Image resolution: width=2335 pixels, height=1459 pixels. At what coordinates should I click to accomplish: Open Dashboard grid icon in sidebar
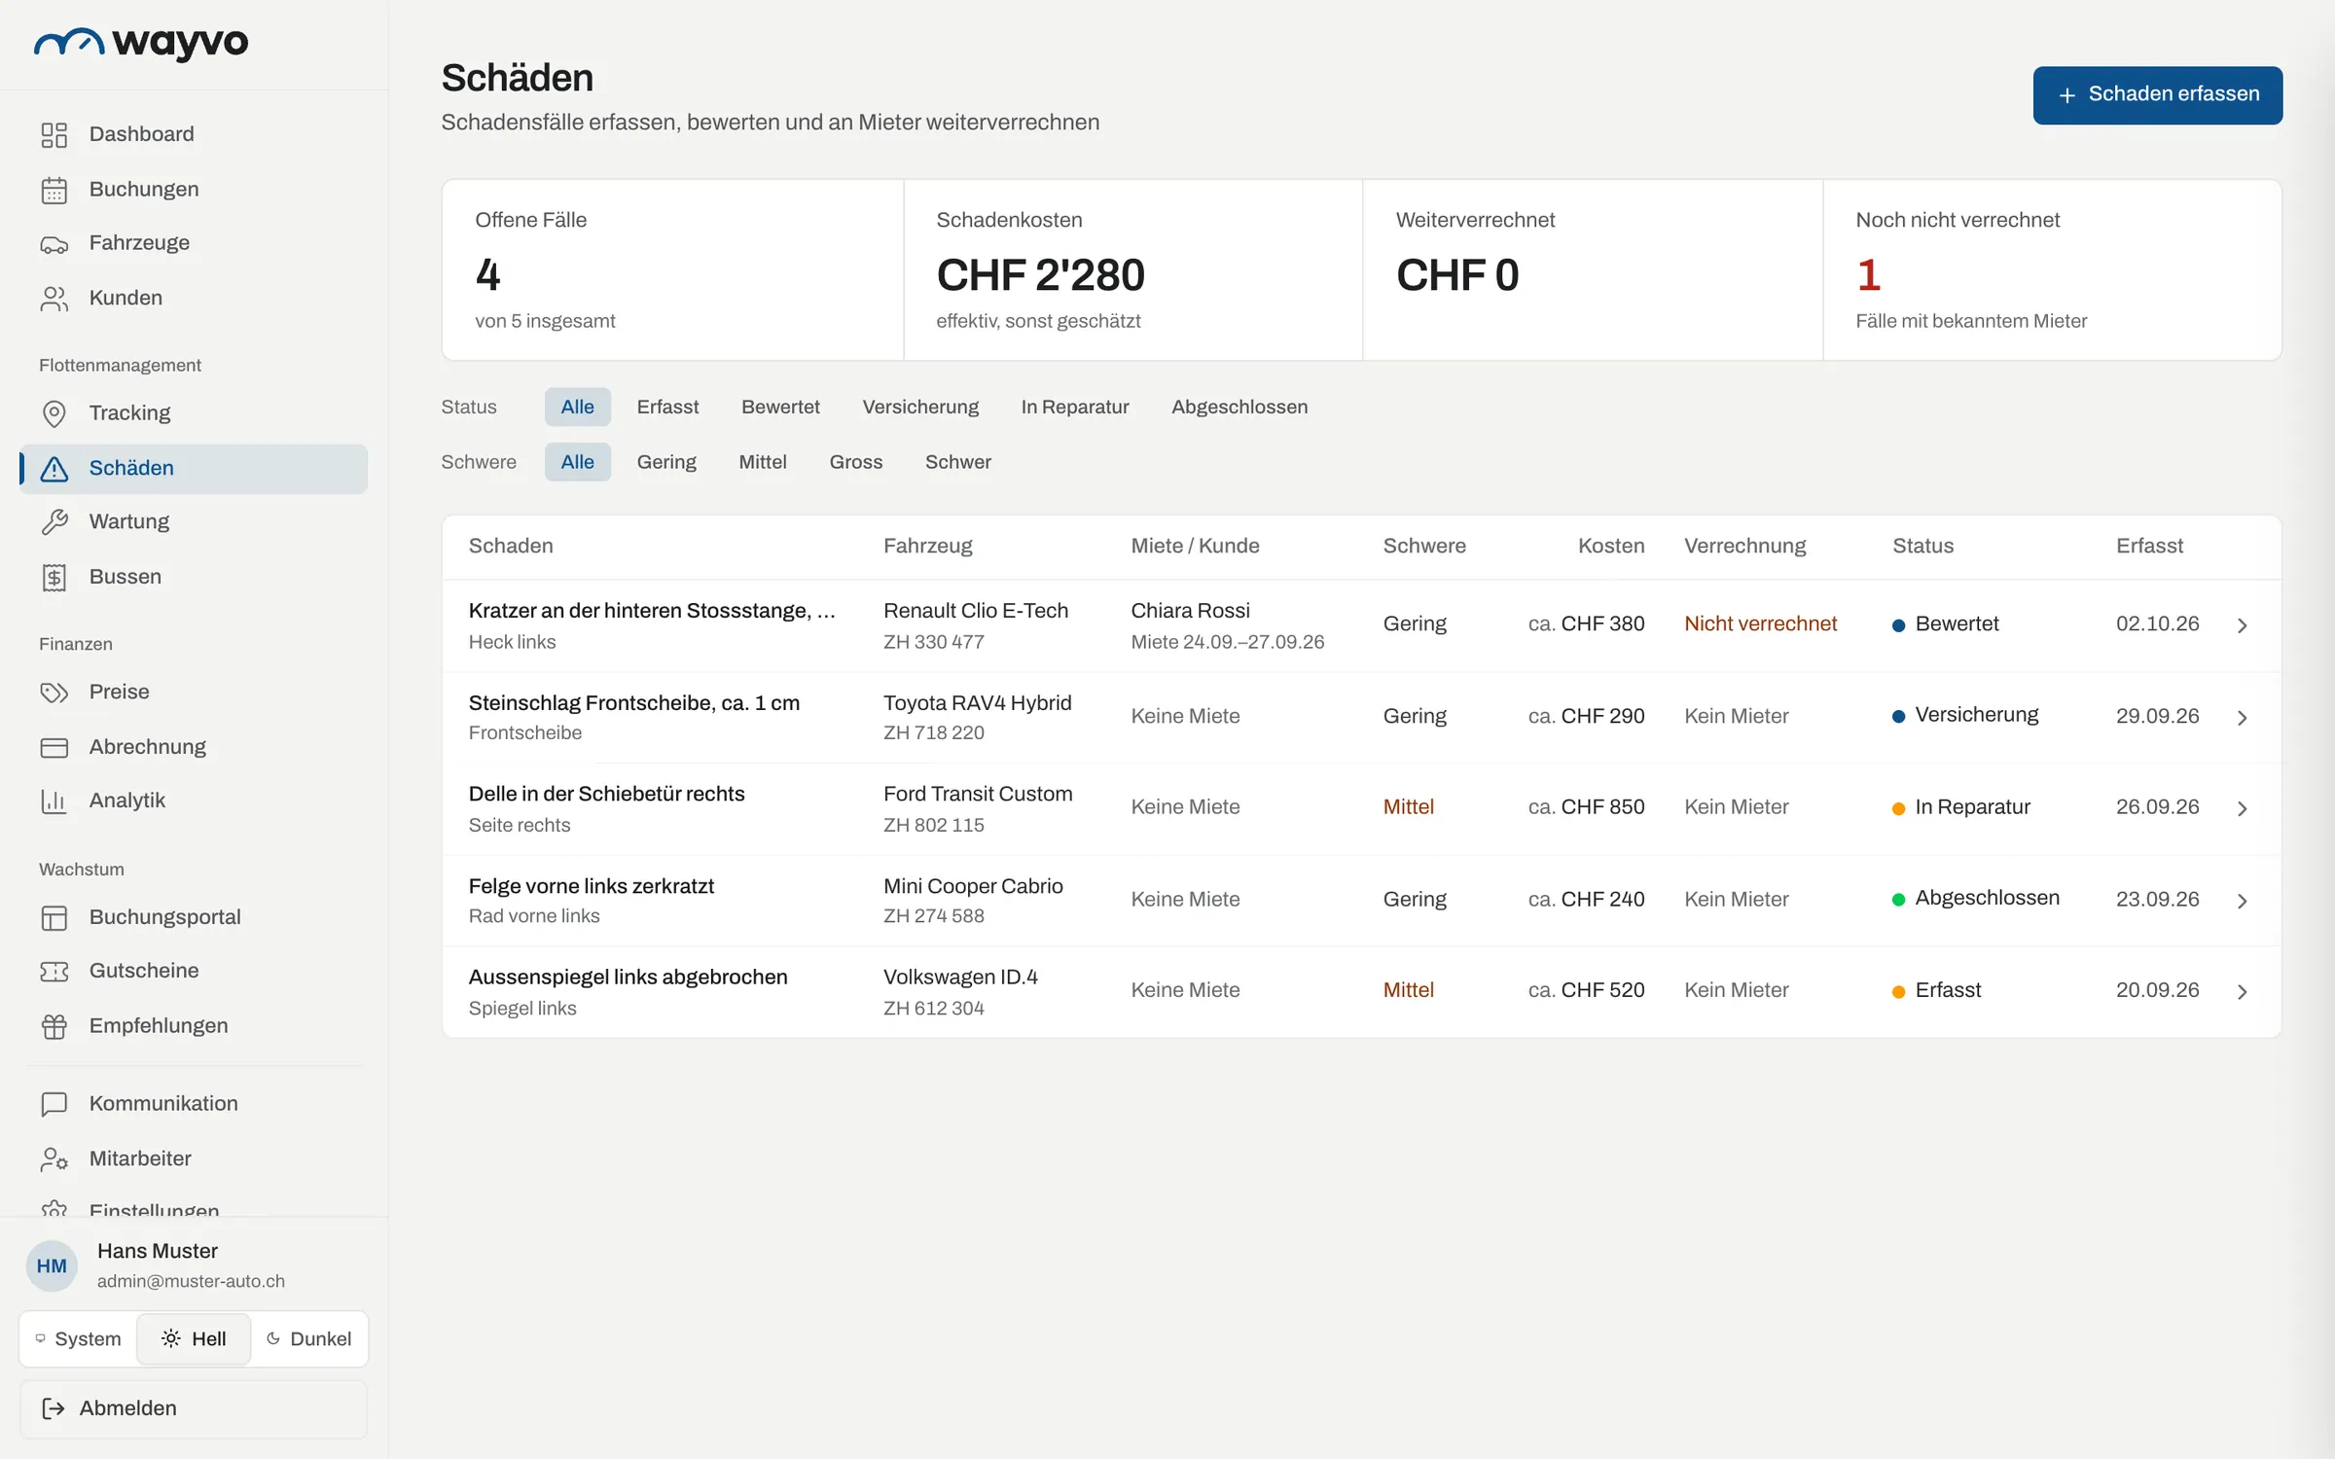54,134
